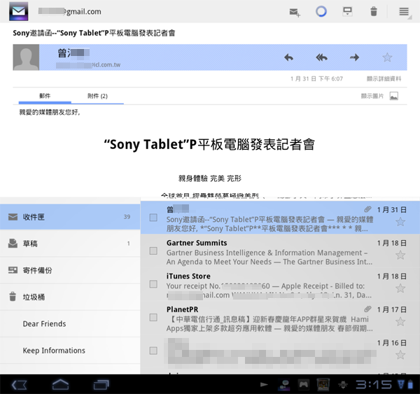Image resolution: width=420 pixels, height=394 pixels.
Task: Reply using the single left arrow icon
Action: coord(288,57)
